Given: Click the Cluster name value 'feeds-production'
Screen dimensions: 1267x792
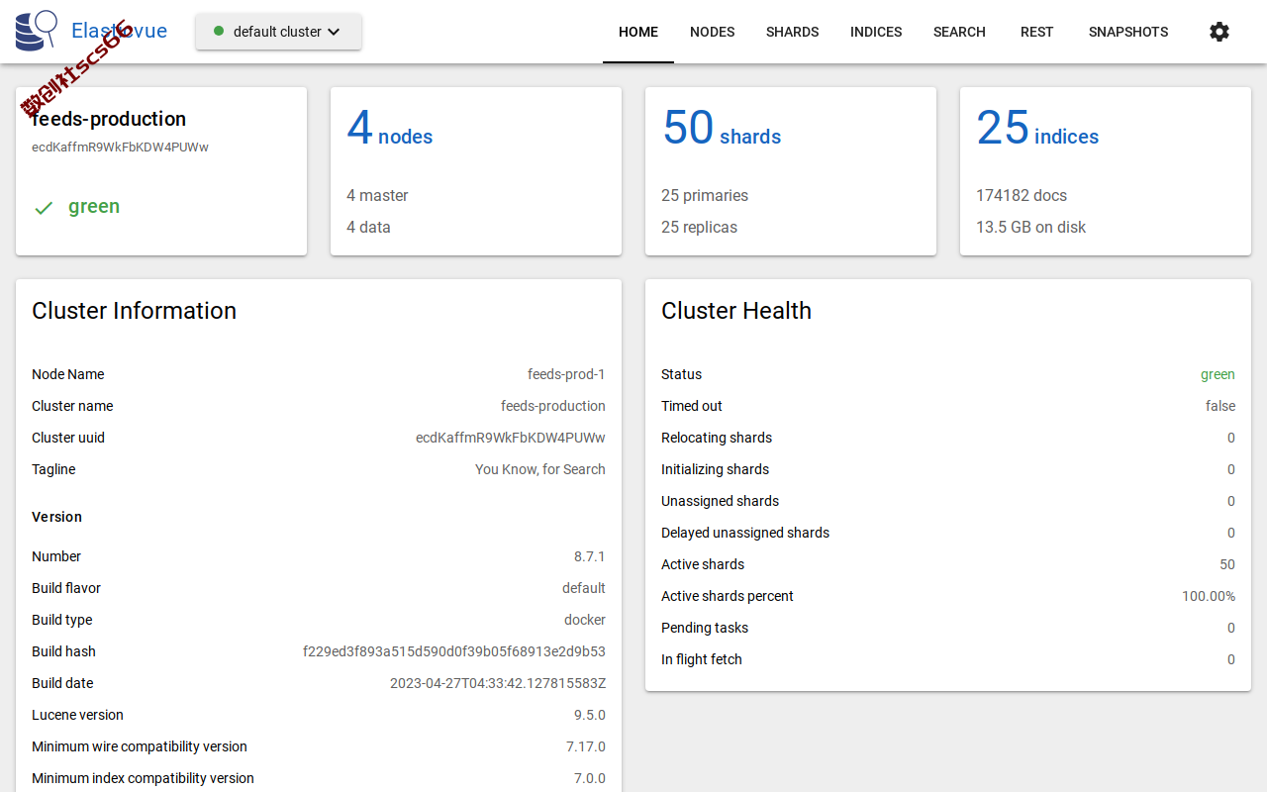Looking at the screenshot, I should (x=553, y=406).
